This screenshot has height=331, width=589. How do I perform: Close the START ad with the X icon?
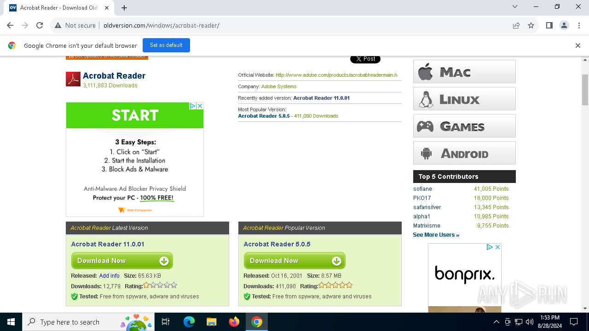[200, 106]
